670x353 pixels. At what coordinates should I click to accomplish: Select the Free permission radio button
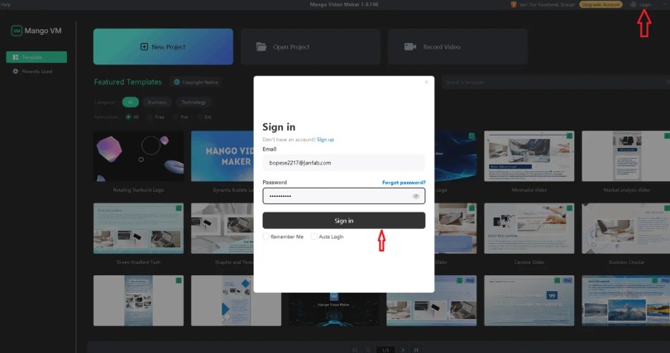[150, 117]
